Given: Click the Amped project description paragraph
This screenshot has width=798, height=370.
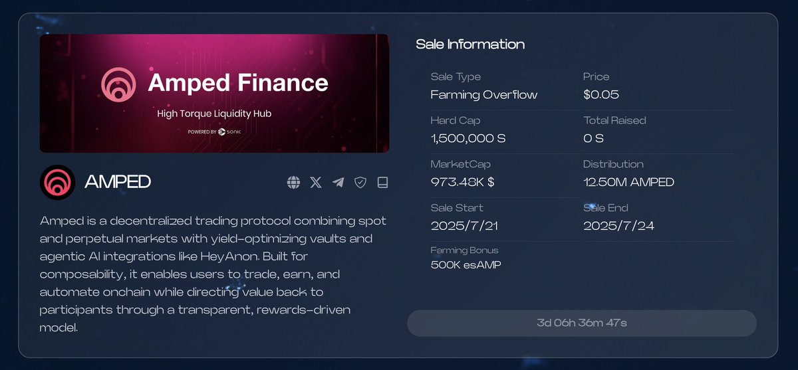Looking at the screenshot, I should [213, 274].
